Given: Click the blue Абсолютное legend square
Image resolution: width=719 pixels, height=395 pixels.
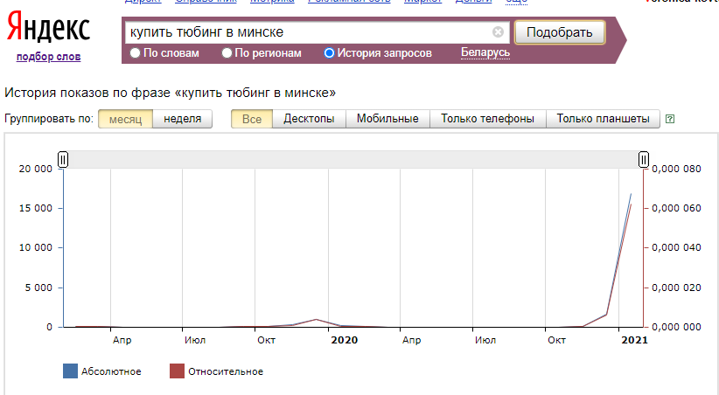Looking at the screenshot, I should (70, 371).
